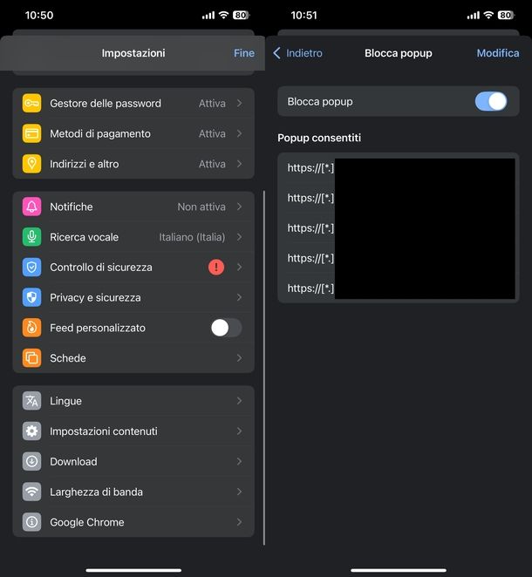The height and width of the screenshot is (577, 532).
Task: Open the Google Chrome info entry
Action: [x=133, y=522]
